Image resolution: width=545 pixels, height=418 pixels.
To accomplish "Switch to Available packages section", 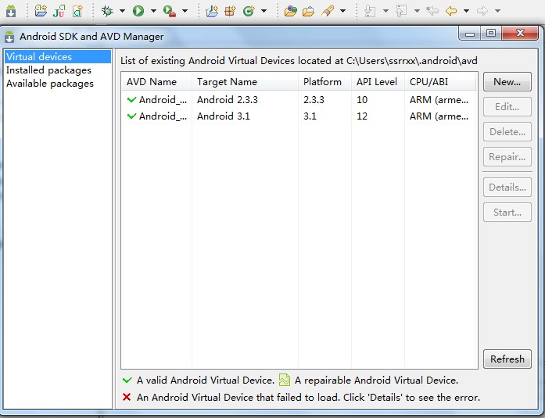I will 50,84.
